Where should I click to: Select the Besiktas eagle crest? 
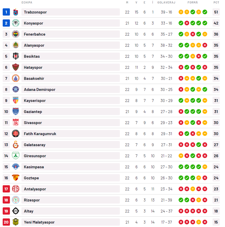(x=15, y=56)
